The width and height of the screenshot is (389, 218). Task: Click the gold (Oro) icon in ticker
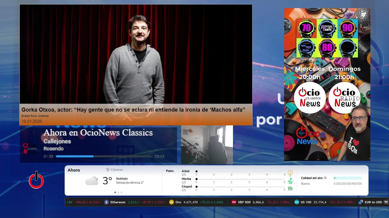171,202
